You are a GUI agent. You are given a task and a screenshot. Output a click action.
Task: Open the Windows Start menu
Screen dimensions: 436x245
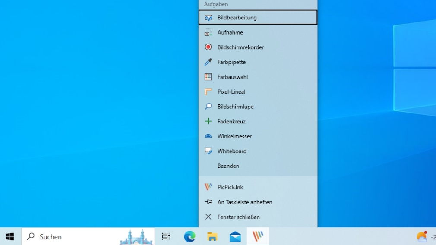(10, 236)
